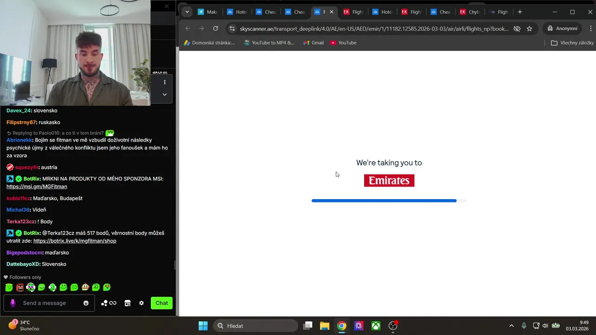Open the chat shop storefront icon
The height and width of the screenshot is (335, 596).
point(128,303)
